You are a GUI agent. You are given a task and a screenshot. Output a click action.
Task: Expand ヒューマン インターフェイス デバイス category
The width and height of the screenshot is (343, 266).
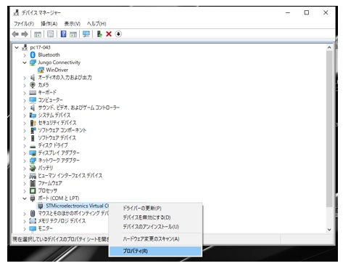pos(25,176)
